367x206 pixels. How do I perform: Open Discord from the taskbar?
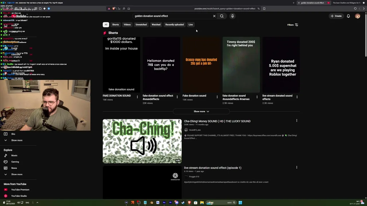coord(177,203)
